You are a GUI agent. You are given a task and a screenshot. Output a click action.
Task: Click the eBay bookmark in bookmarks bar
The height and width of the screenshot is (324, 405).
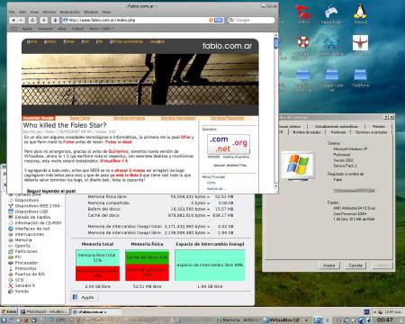coord(62,29)
